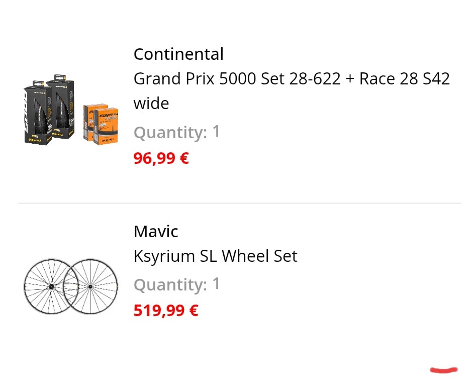
Task: Click the divider line between the products
Action: coord(240,203)
